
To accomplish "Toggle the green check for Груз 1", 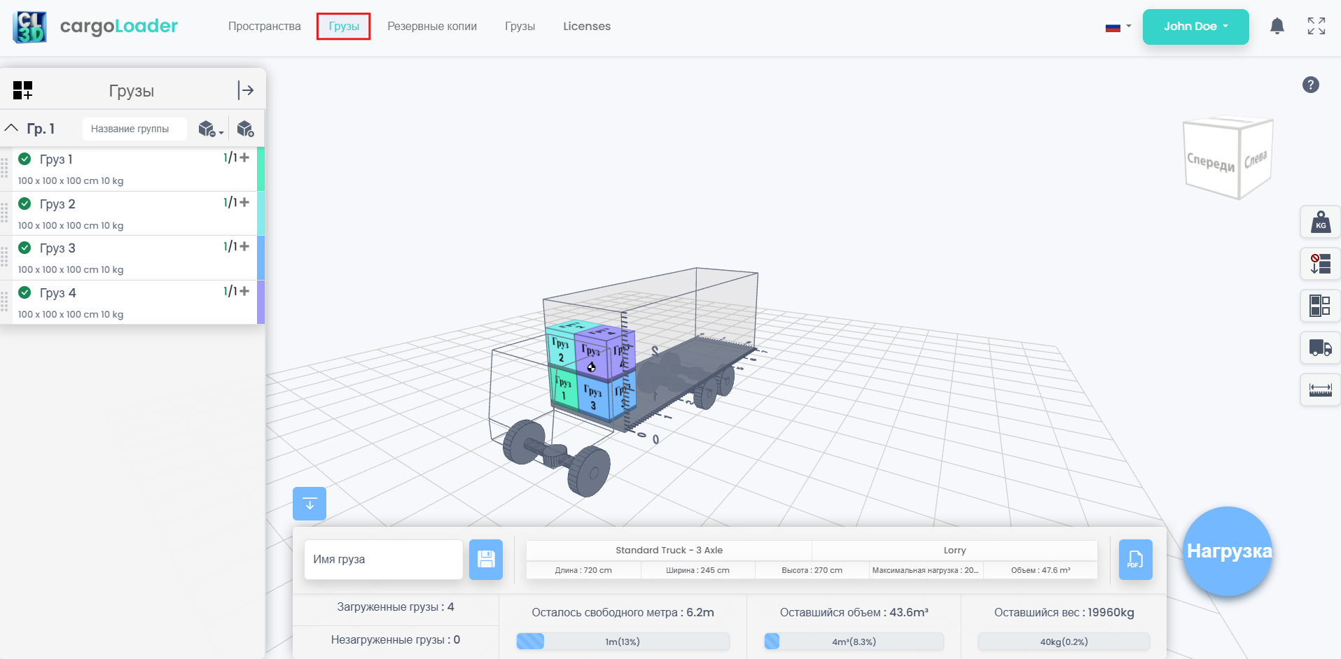I will coord(25,159).
